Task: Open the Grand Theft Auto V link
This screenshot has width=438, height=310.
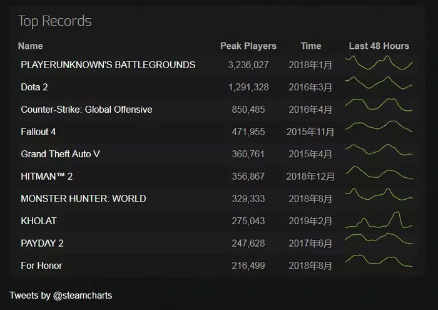Action: (60, 154)
